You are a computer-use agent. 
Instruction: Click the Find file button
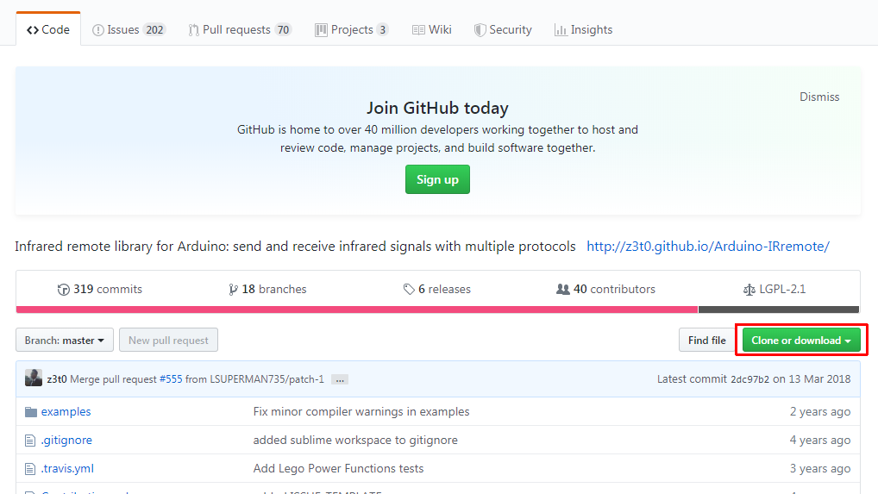point(706,341)
